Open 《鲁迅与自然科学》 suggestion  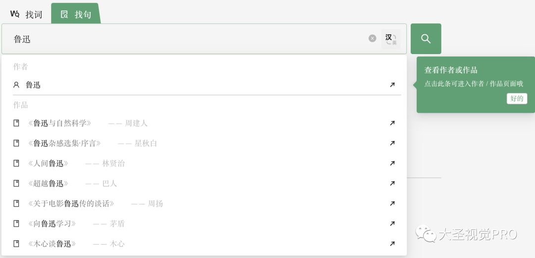60,123
